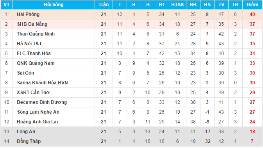Click Hải Phòng's 40 points value
Screen dimensions: 263x148
pos(252,14)
